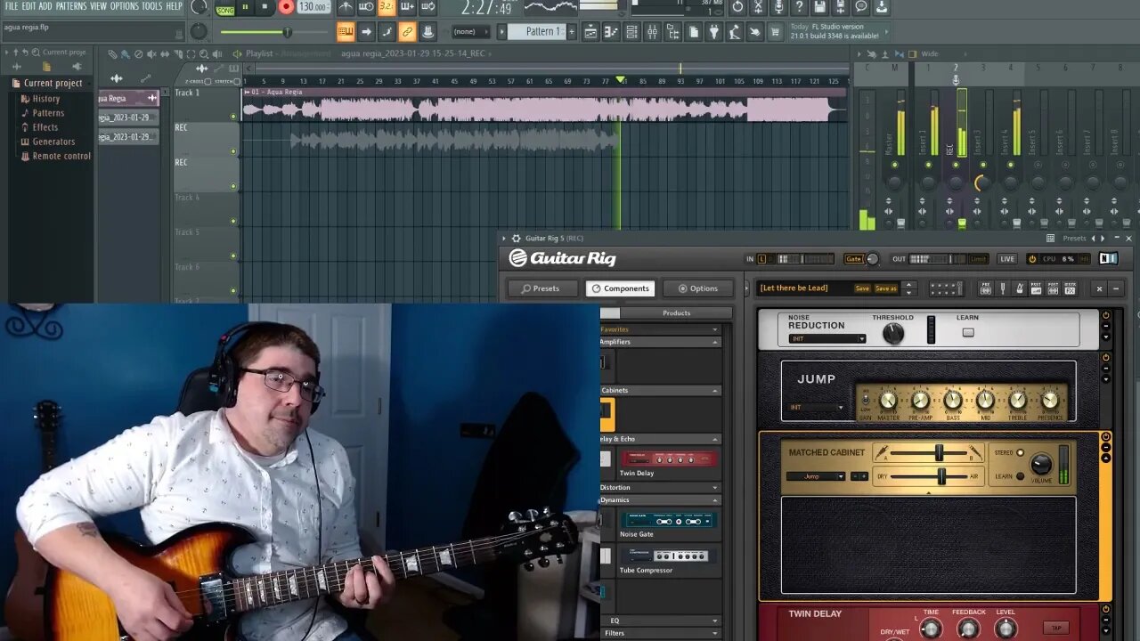Viewport: 1140px width, 641px height.
Task: Switch to the Options tab in Guitar Rig
Action: [697, 288]
